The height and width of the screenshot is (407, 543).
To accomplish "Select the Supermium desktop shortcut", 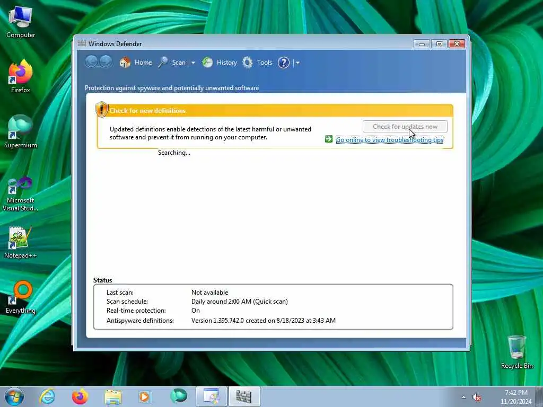I will [21, 131].
